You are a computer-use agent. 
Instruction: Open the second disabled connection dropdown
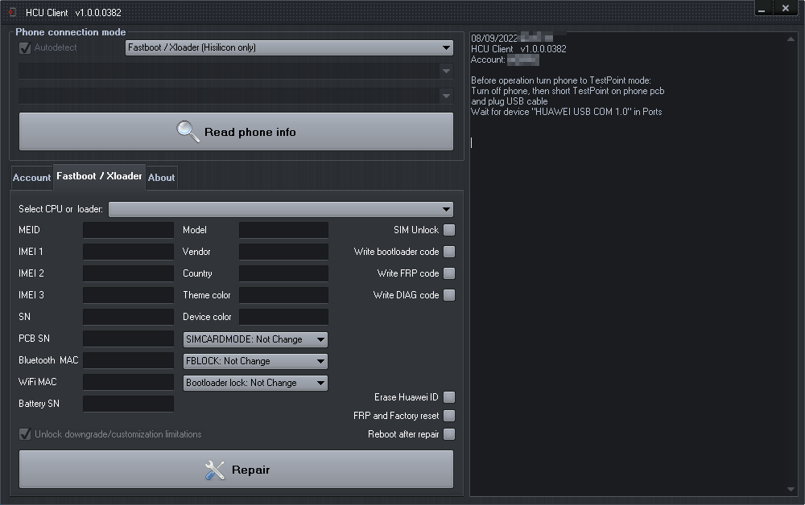coord(236,72)
